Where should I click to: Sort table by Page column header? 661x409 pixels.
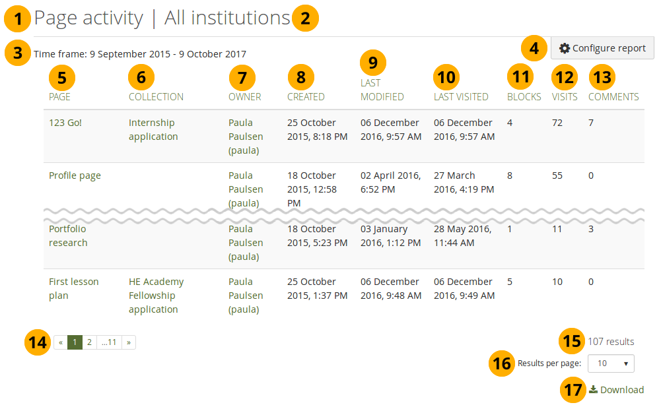(59, 97)
